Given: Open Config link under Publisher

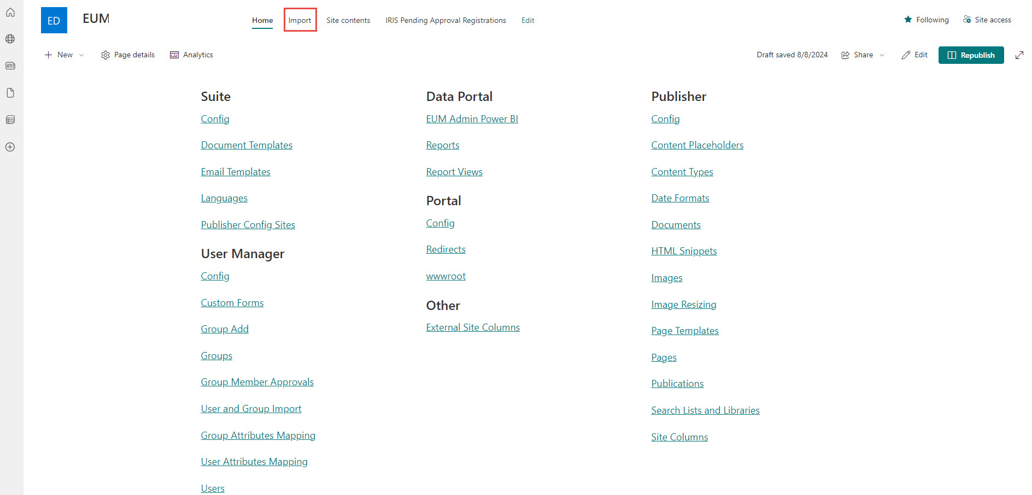Looking at the screenshot, I should click(665, 119).
